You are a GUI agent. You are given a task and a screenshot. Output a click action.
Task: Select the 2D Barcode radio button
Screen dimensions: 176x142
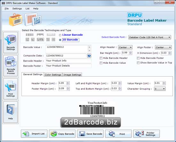60,40
